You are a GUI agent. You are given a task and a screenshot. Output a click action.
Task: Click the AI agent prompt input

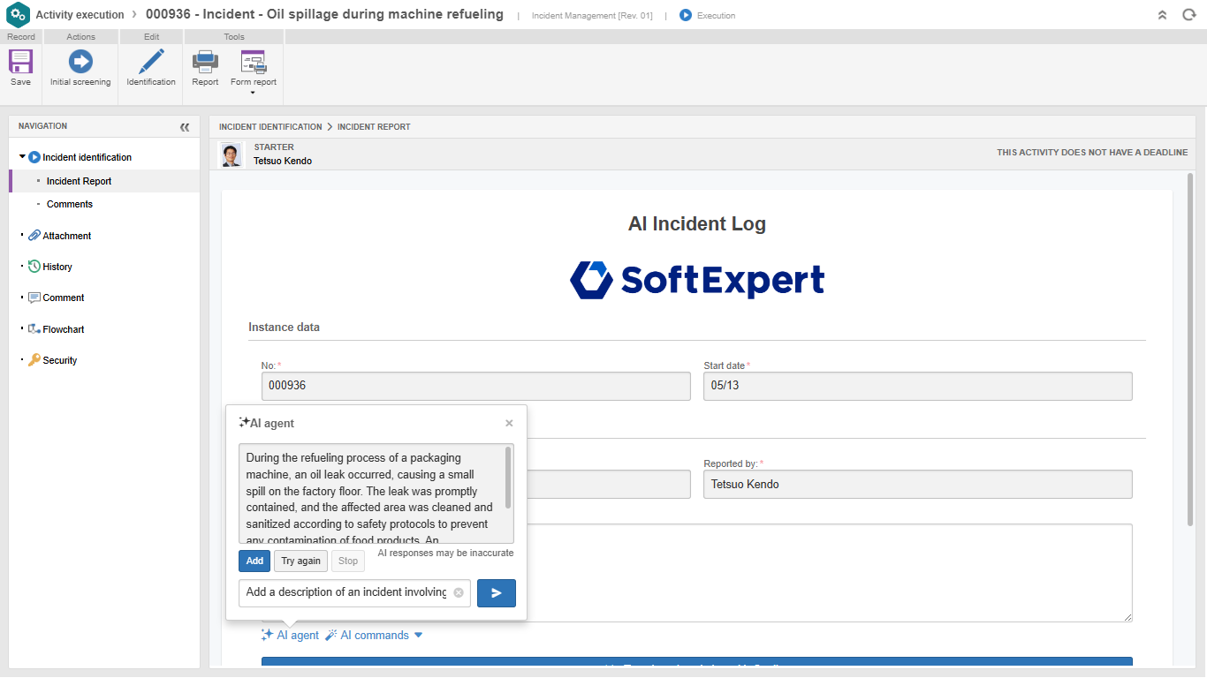click(x=354, y=592)
